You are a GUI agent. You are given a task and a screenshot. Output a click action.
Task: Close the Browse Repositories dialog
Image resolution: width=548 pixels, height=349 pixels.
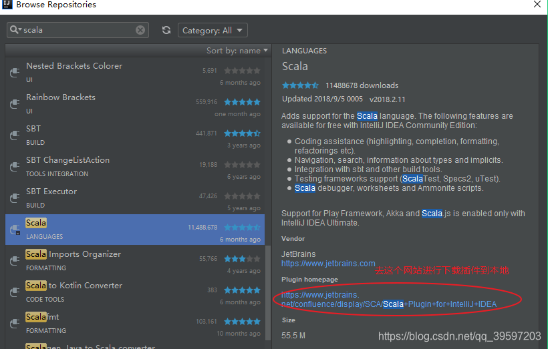(537, 4)
